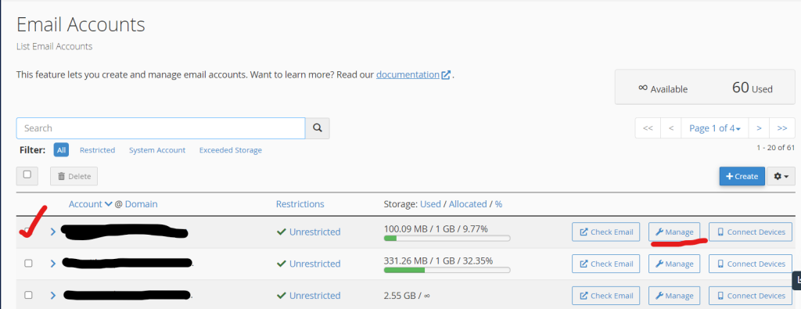Click the Create button
The image size is (801, 309).
point(742,176)
